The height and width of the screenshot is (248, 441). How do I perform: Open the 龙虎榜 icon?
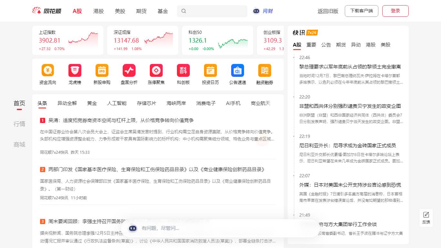[x=75, y=70]
